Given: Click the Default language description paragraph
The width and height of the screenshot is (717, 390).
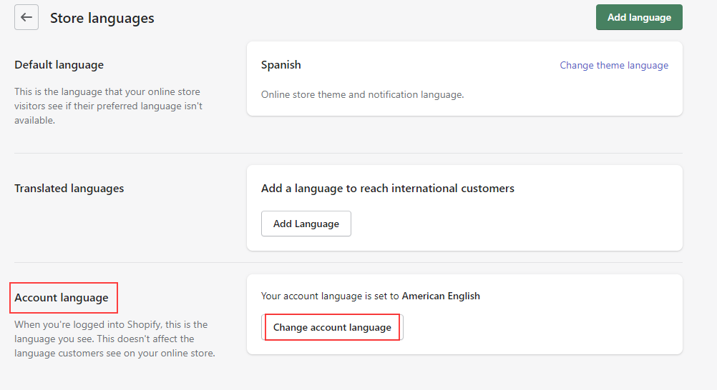Looking at the screenshot, I should (108, 106).
